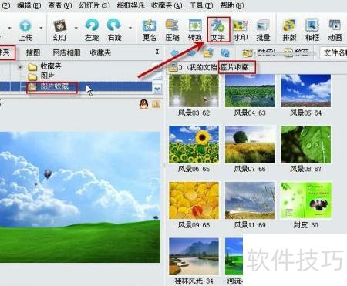Open the 收藏夹(A) menu
The image size is (347, 286).
(x=167, y=5)
